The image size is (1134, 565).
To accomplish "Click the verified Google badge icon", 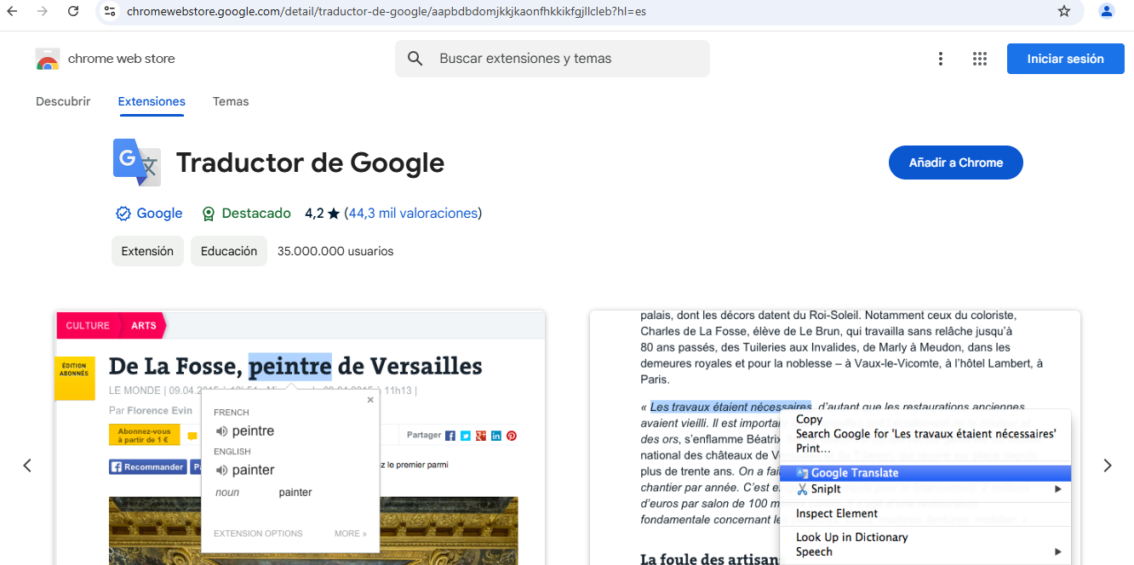I will click(x=123, y=213).
